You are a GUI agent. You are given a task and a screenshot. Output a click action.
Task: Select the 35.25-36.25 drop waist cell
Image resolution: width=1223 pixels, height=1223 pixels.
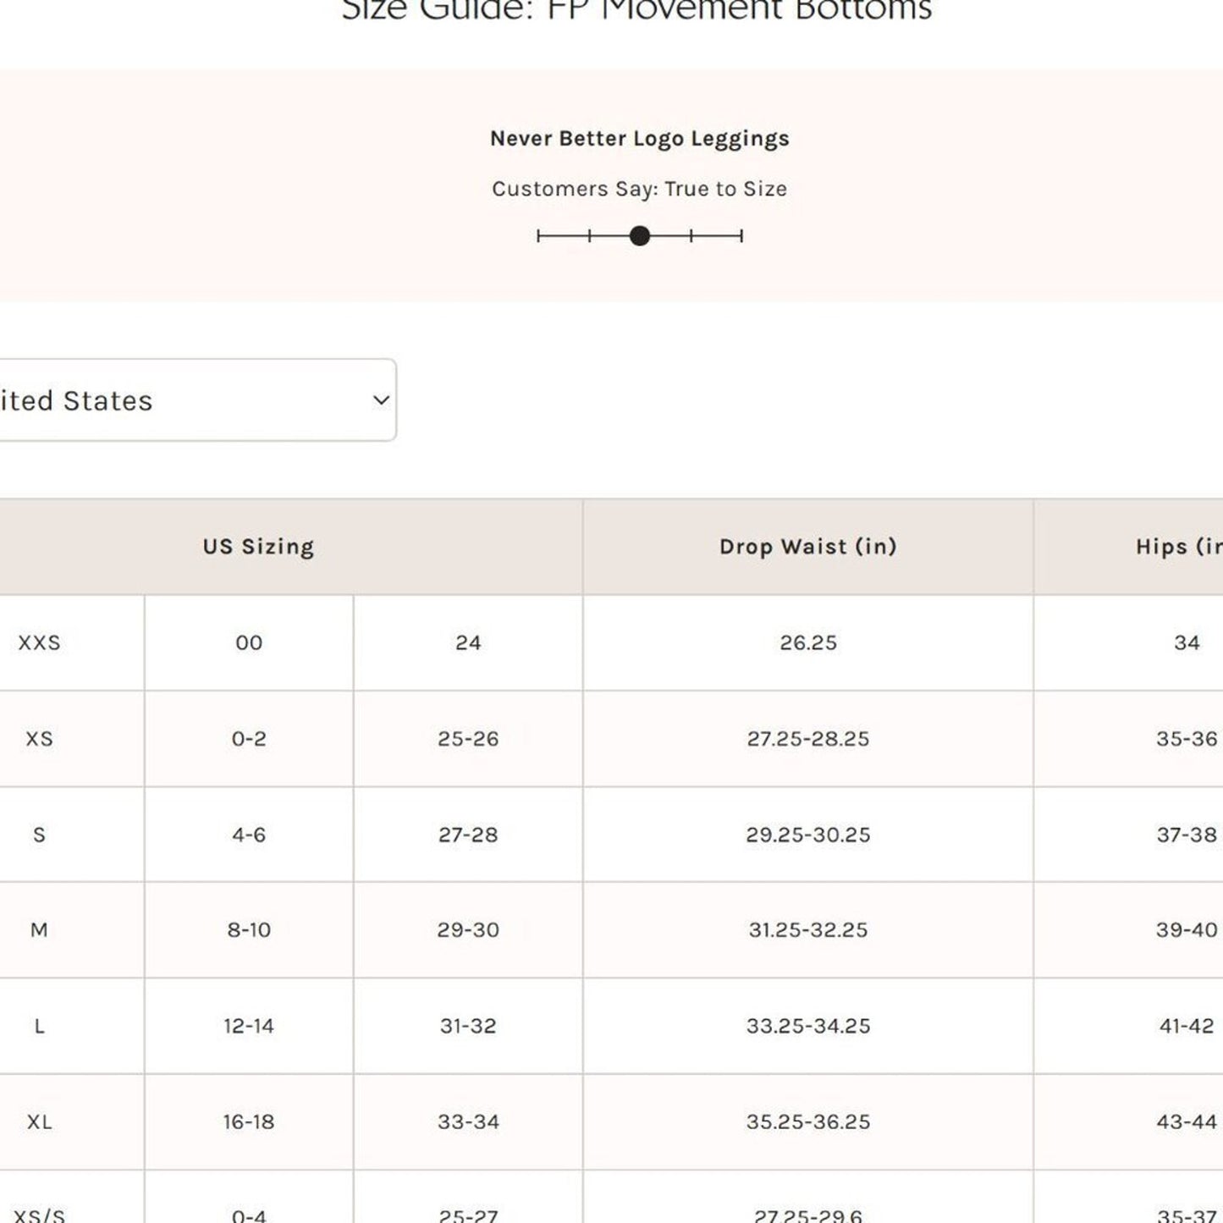pos(807,1122)
